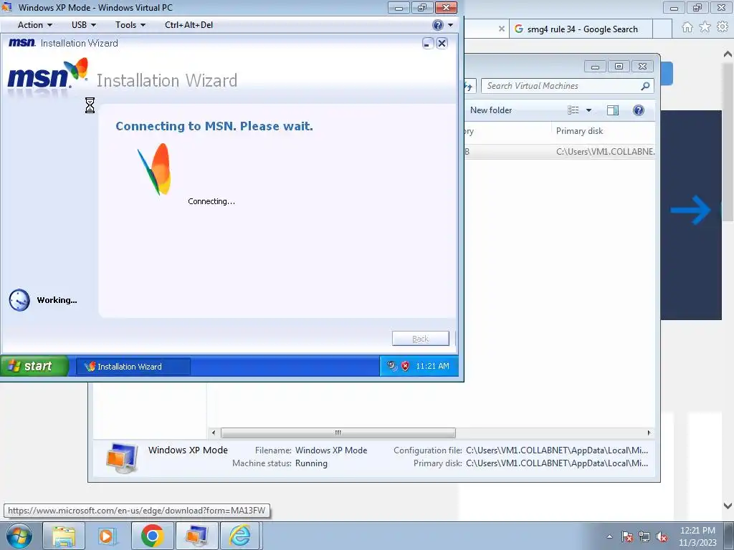This screenshot has width=734, height=550.
Task: Click the Internet Explorer favorites star icon
Action: click(x=705, y=27)
